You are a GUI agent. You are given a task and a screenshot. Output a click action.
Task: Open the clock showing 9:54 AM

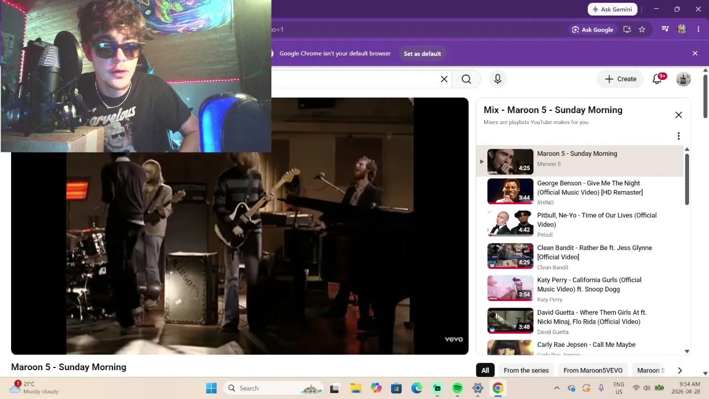(x=687, y=388)
